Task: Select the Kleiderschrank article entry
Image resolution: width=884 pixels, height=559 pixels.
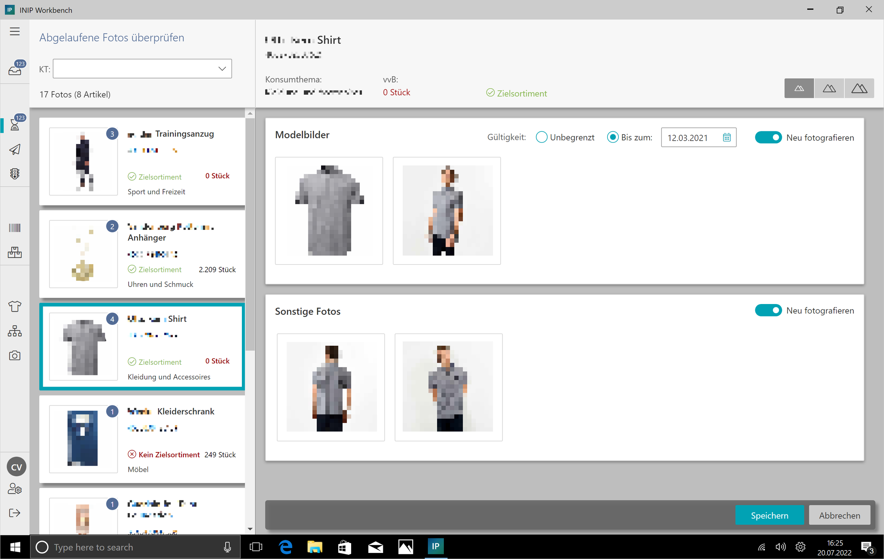Action: (143, 439)
